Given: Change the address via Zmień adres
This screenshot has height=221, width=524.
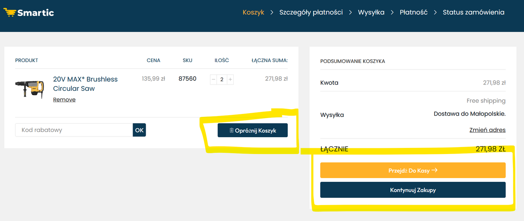Looking at the screenshot, I should [x=488, y=130].
